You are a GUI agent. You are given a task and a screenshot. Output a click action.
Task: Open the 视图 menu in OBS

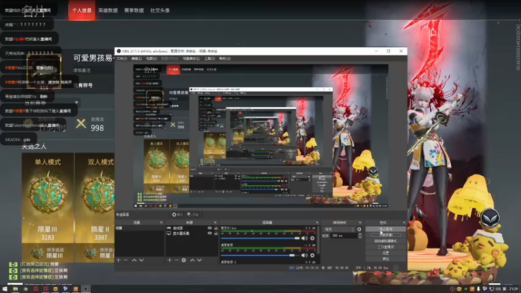[x=152, y=59]
